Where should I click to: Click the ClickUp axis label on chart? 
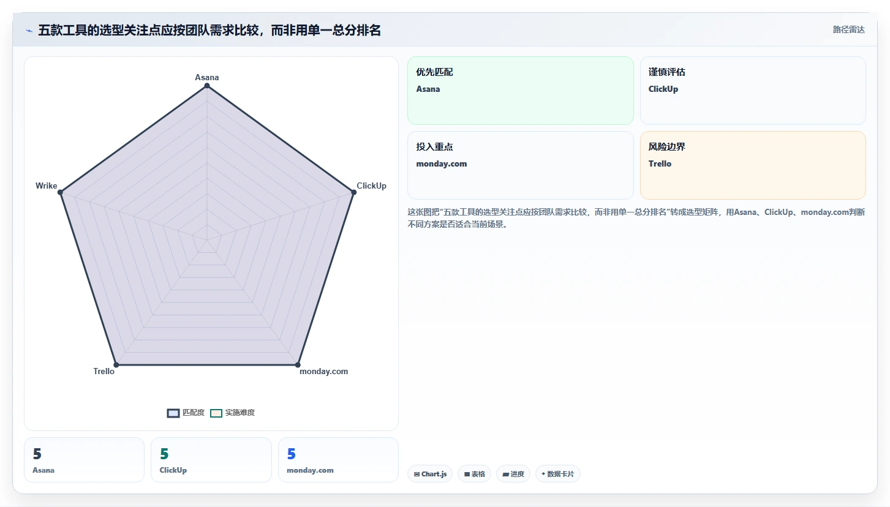point(372,186)
